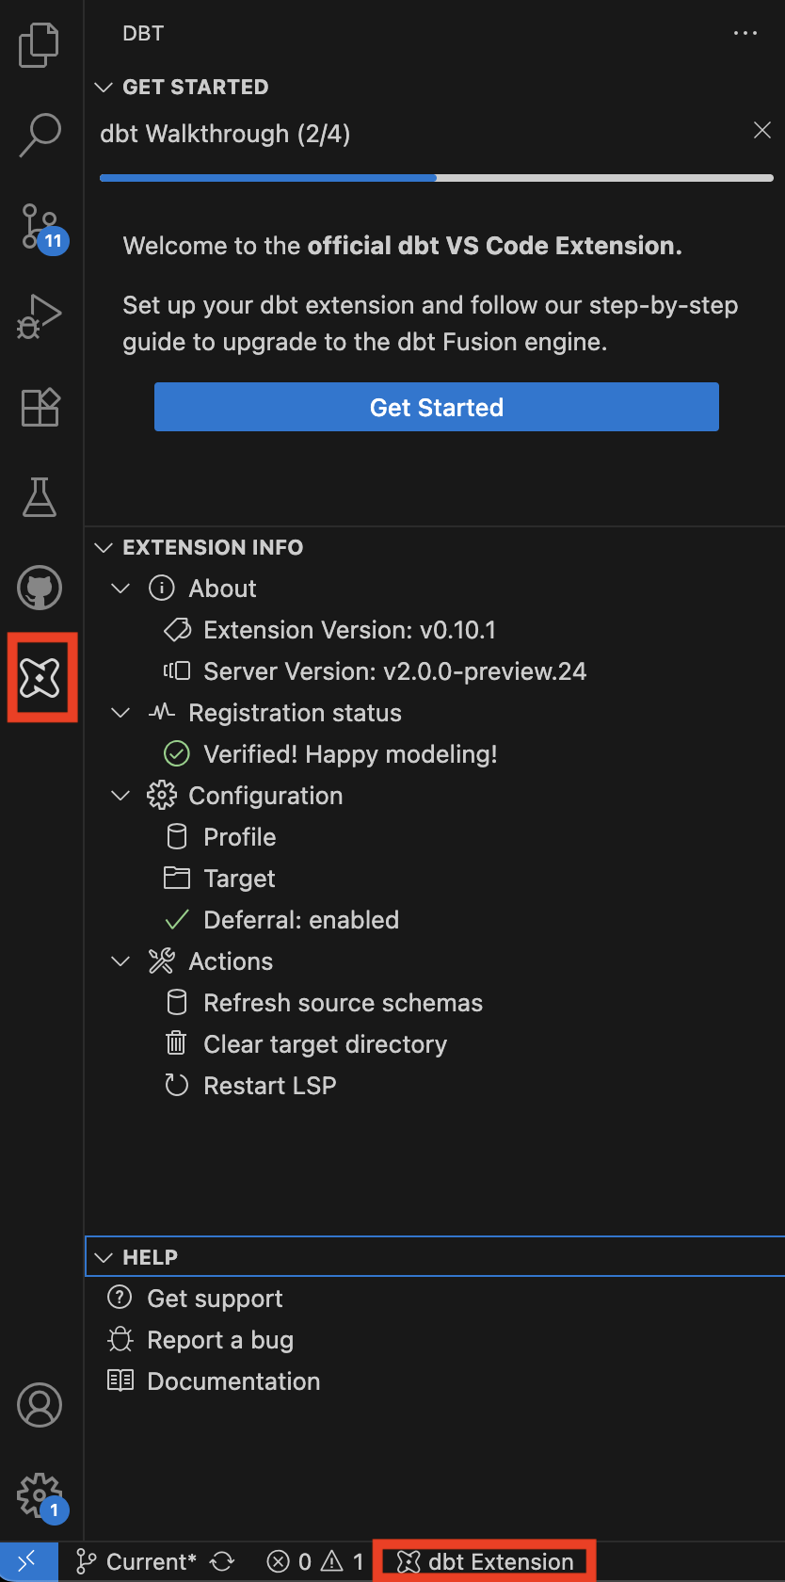The height and width of the screenshot is (1582, 785).
Task: Dismiss the dbt Walkthrough panel
Action: pyautogui.click(x=761, y=131)
